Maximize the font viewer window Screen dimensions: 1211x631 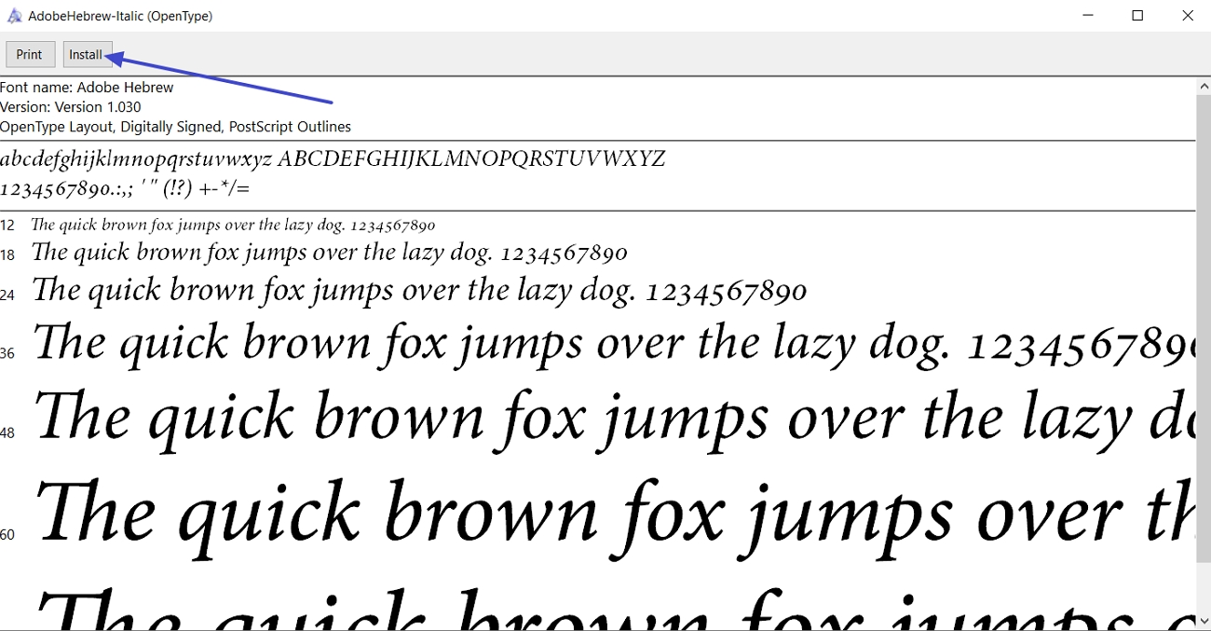click(1137, 15)
